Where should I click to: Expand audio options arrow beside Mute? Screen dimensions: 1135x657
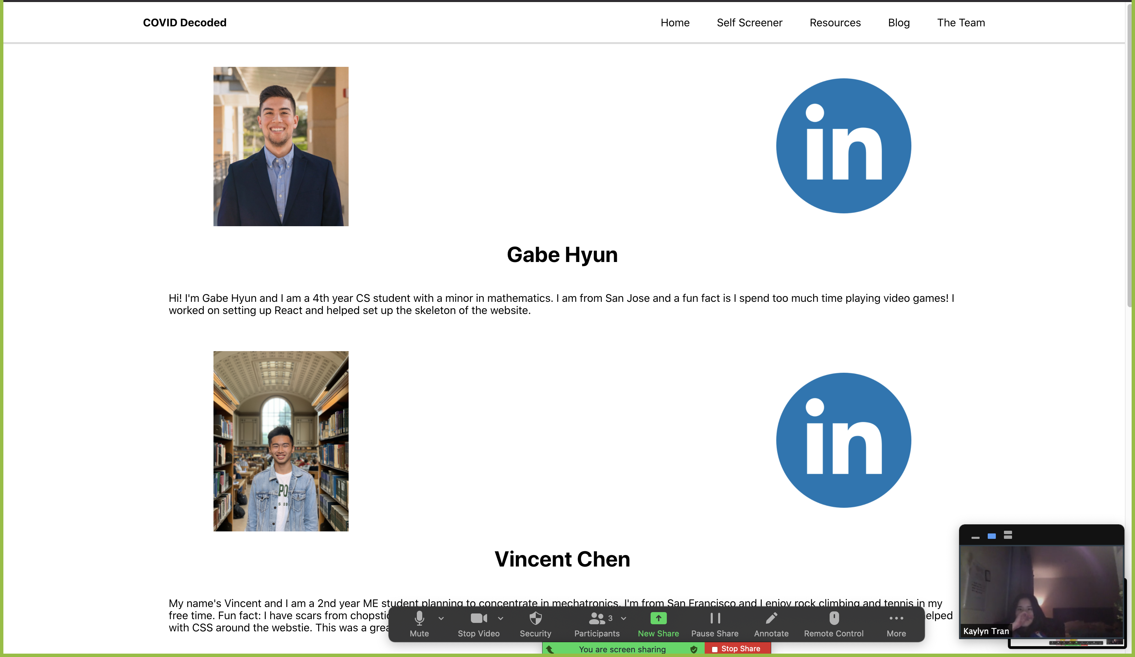click(x=441, y=619)
